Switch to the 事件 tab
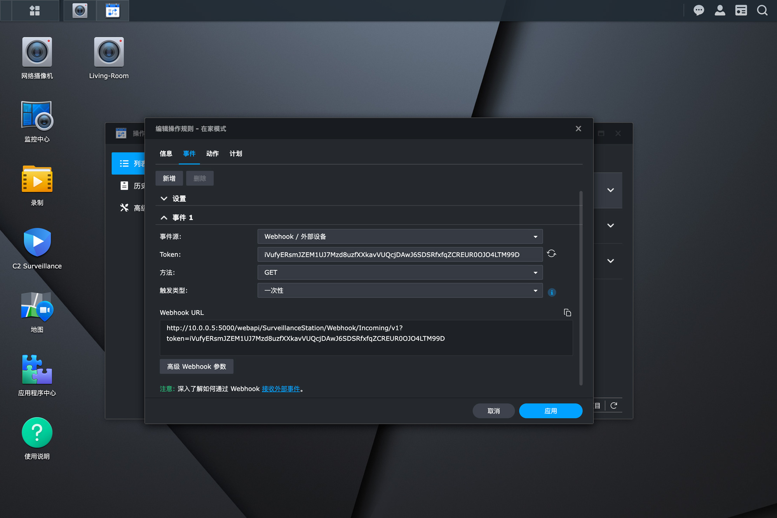This screenshot has width=777, height=518. [x=189, y=153]
